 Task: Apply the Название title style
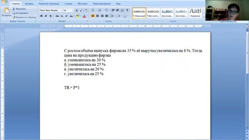pos(195,13)
